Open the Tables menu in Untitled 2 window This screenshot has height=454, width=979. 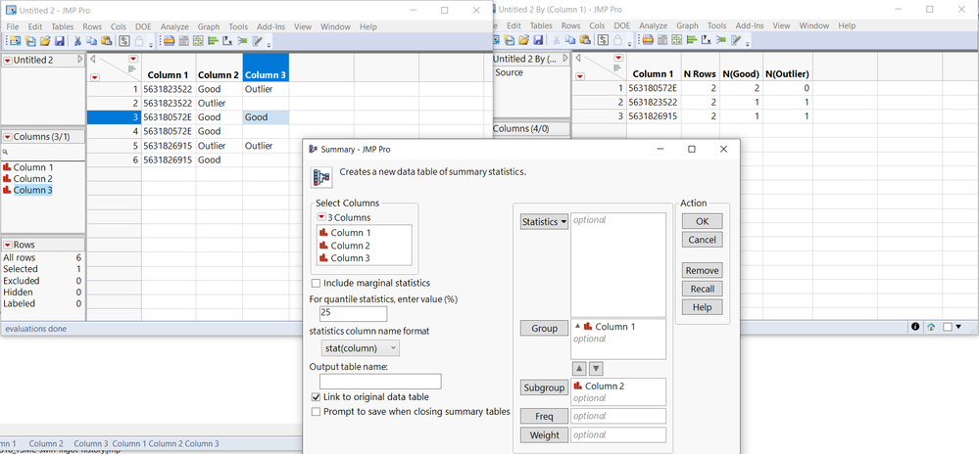[x=63, y=26]
